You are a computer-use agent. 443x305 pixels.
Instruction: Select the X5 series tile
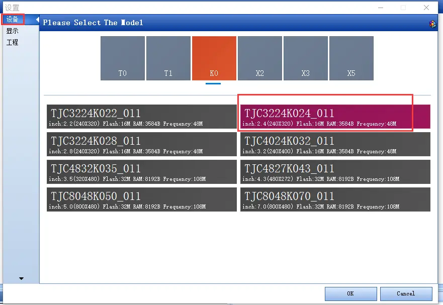pyautogui.click(x=351, y=58)
